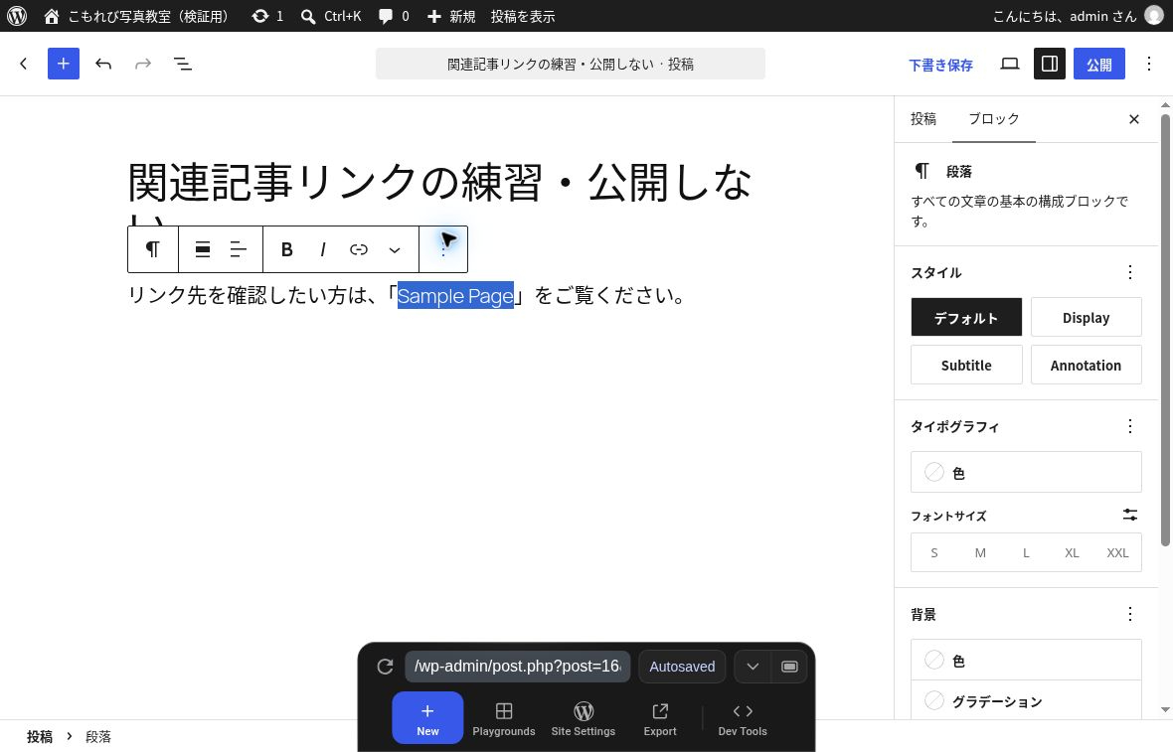Open text alignment options in block toolbar
Viewport: 1173px width, 752px height.
click(238, 249)
